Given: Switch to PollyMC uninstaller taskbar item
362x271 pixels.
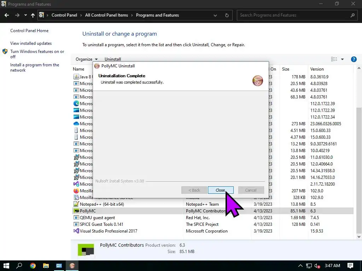Looking at the screenshot, I should [x=72, y=266].
